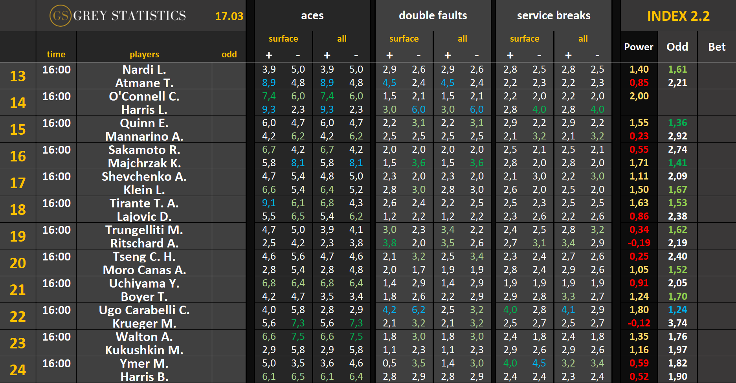Select the date 17.03 in the header
736x383 pixels.
pos(229,16)
